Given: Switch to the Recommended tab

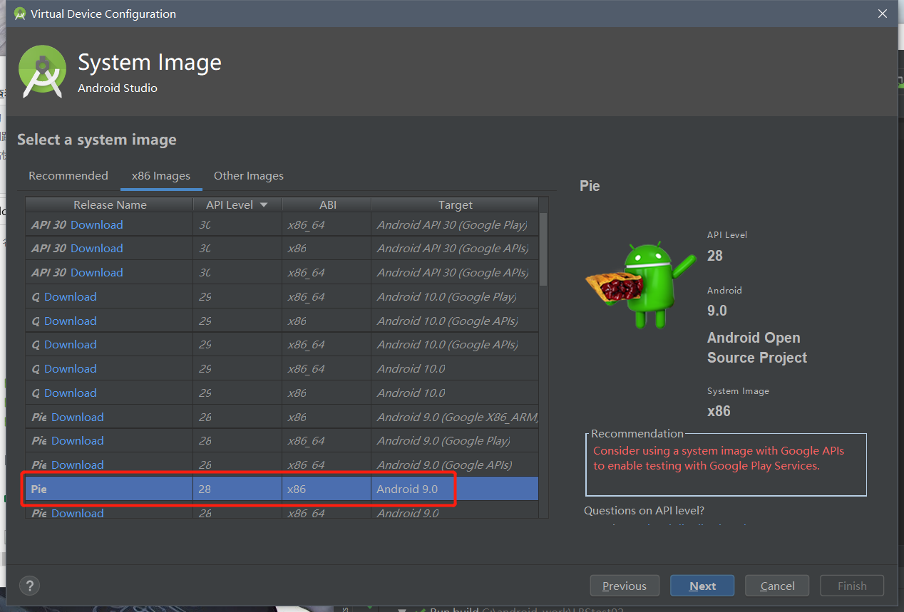Looking at the screenshot, I should point(68,175).
